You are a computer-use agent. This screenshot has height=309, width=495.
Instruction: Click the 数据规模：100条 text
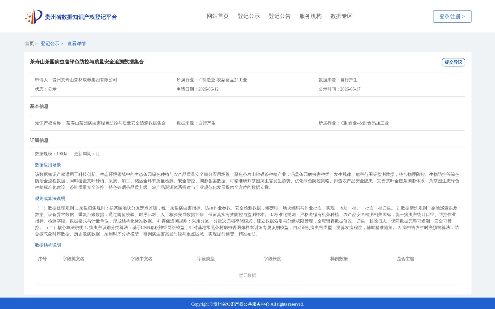point(51,154)
